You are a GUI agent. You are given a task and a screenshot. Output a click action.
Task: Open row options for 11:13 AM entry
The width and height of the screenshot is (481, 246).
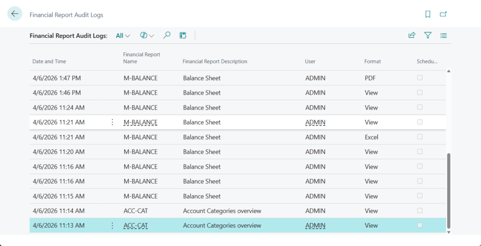tap(112, 226)
